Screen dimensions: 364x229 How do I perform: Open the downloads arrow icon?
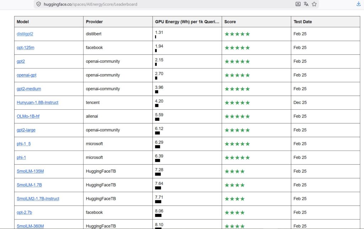point(358,4)
